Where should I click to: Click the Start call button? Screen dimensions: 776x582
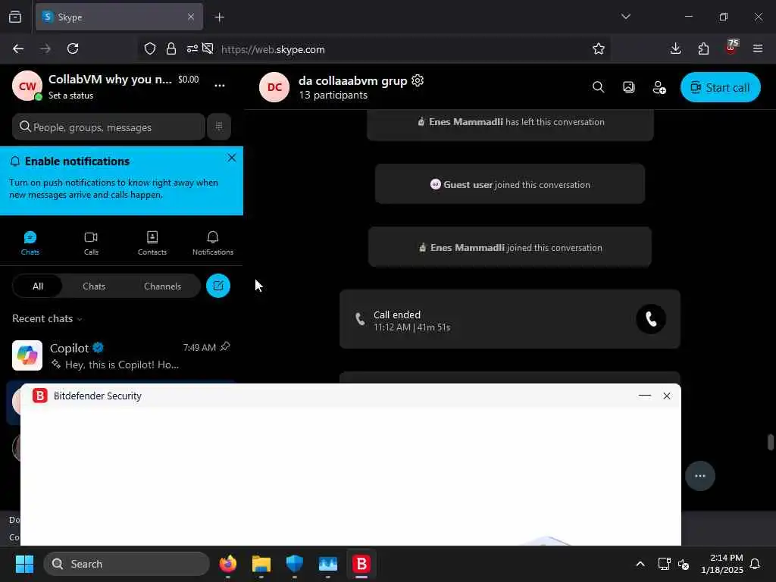pos(720,87)
